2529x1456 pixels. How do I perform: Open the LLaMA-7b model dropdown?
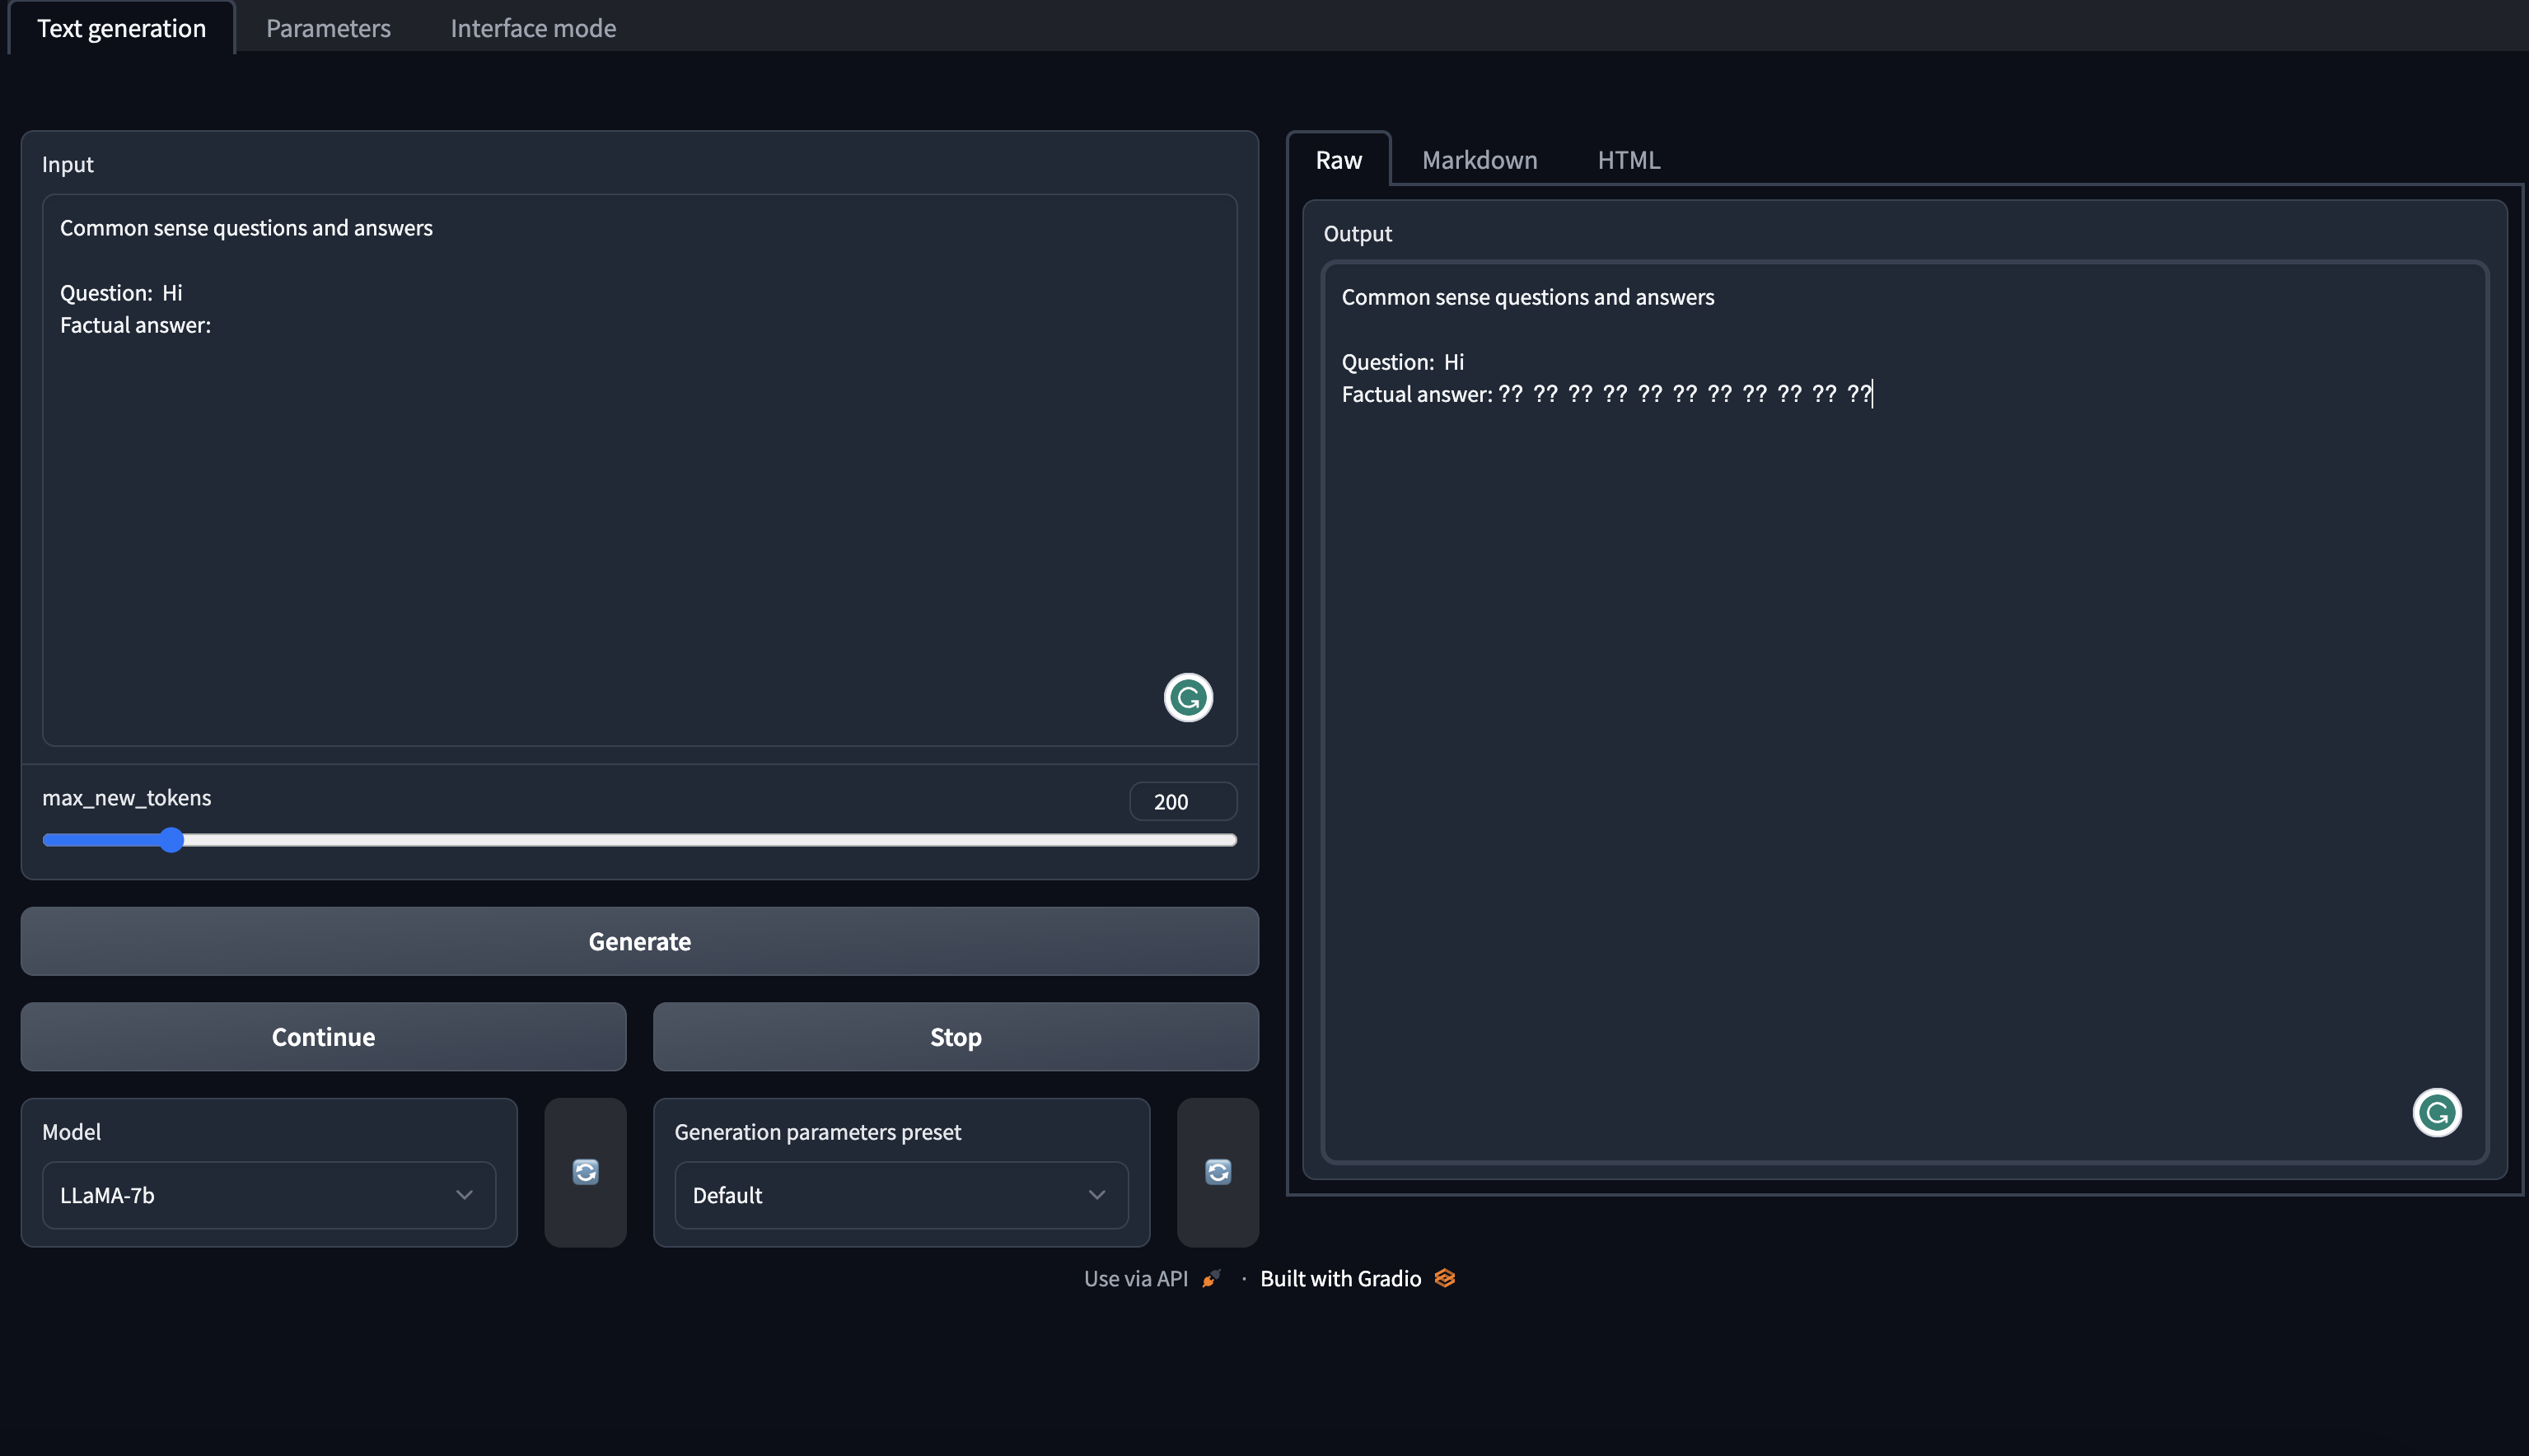click(x=268, y=1195)
